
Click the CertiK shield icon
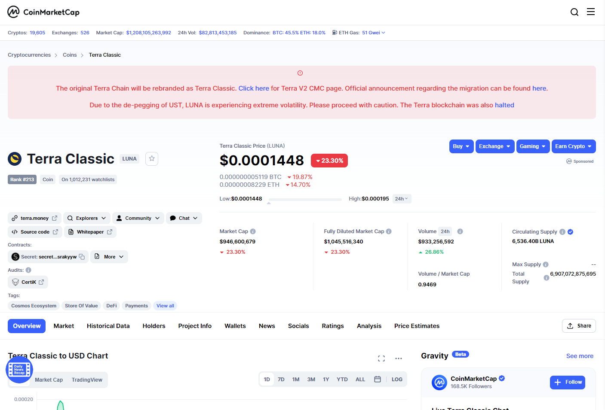[x=15, y=282]
